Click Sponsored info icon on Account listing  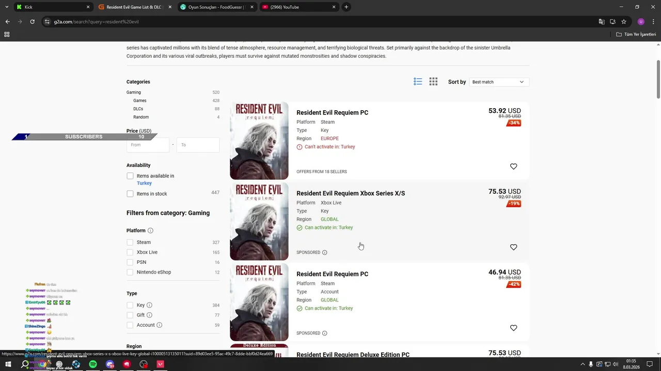point(325,333)
